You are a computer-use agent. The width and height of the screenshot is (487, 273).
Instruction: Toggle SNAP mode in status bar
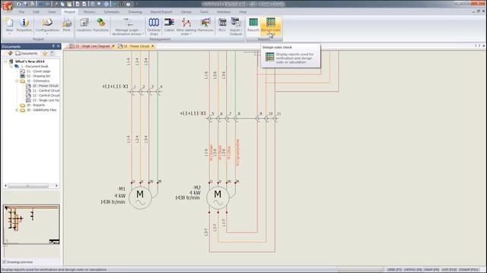[x=431, y=270]
